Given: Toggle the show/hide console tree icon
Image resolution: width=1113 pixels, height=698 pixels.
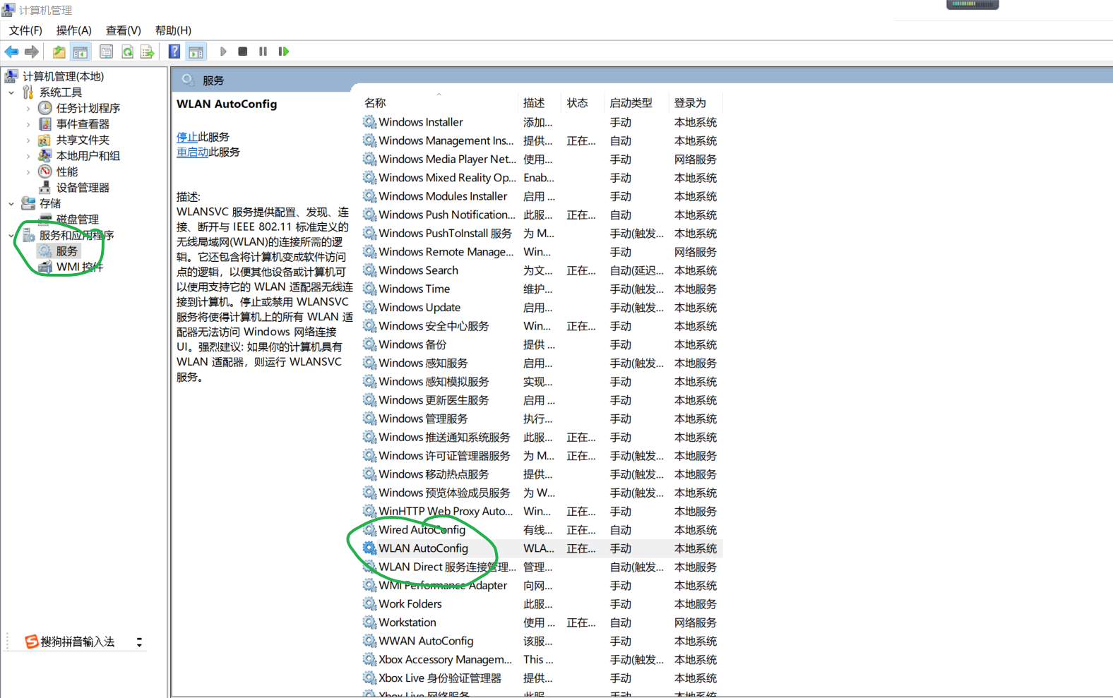Looking at the screenshot, I should [81, 52].
